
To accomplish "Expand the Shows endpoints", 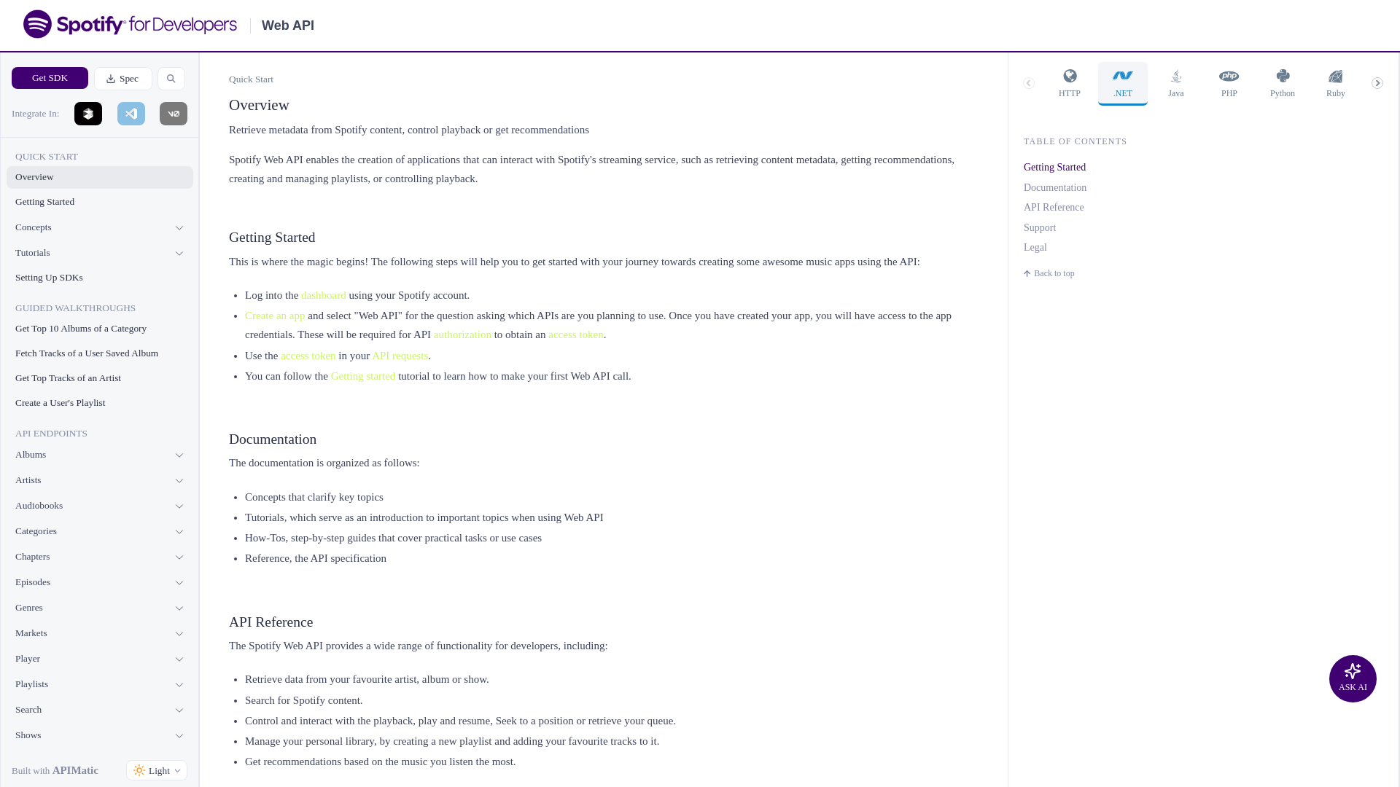I will (100, 735).
